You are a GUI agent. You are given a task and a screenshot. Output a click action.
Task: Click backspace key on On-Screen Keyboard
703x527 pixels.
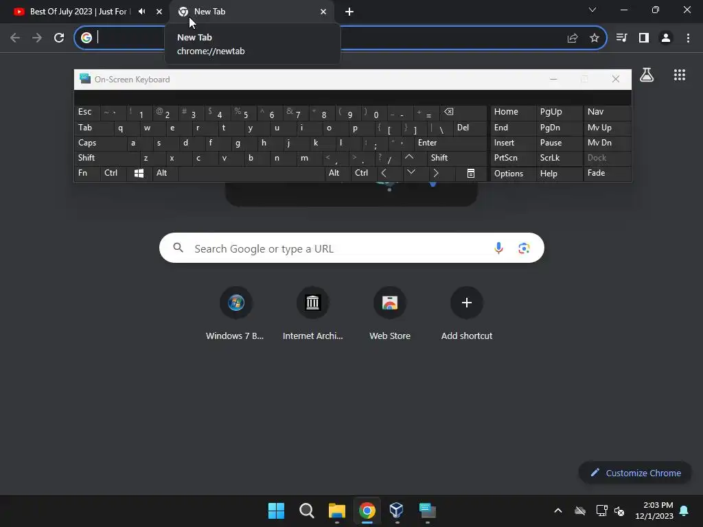[x=463, y=113]
